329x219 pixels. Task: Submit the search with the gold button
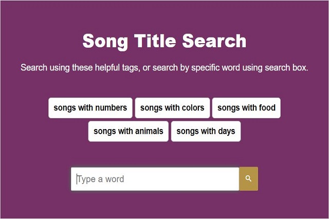pyautogui.click(x=248, y=179)
